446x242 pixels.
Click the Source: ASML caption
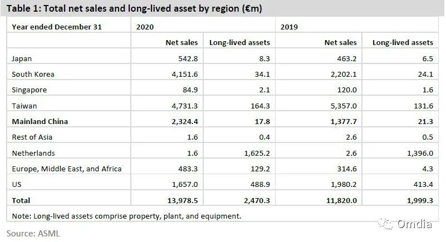[33, 233]
